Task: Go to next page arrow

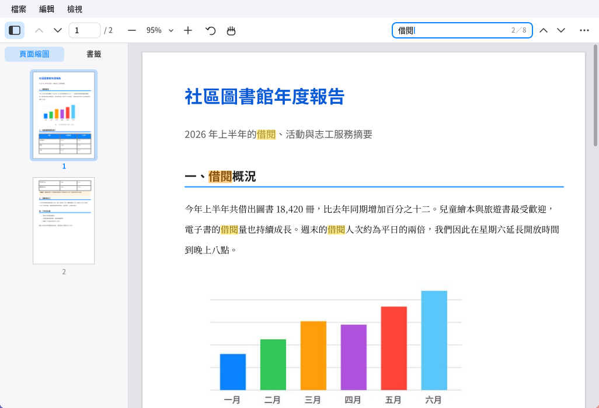Action: [x=58, y=30]
